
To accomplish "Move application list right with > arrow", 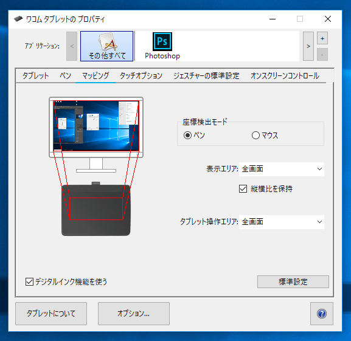I will click(x=308, y=46).
